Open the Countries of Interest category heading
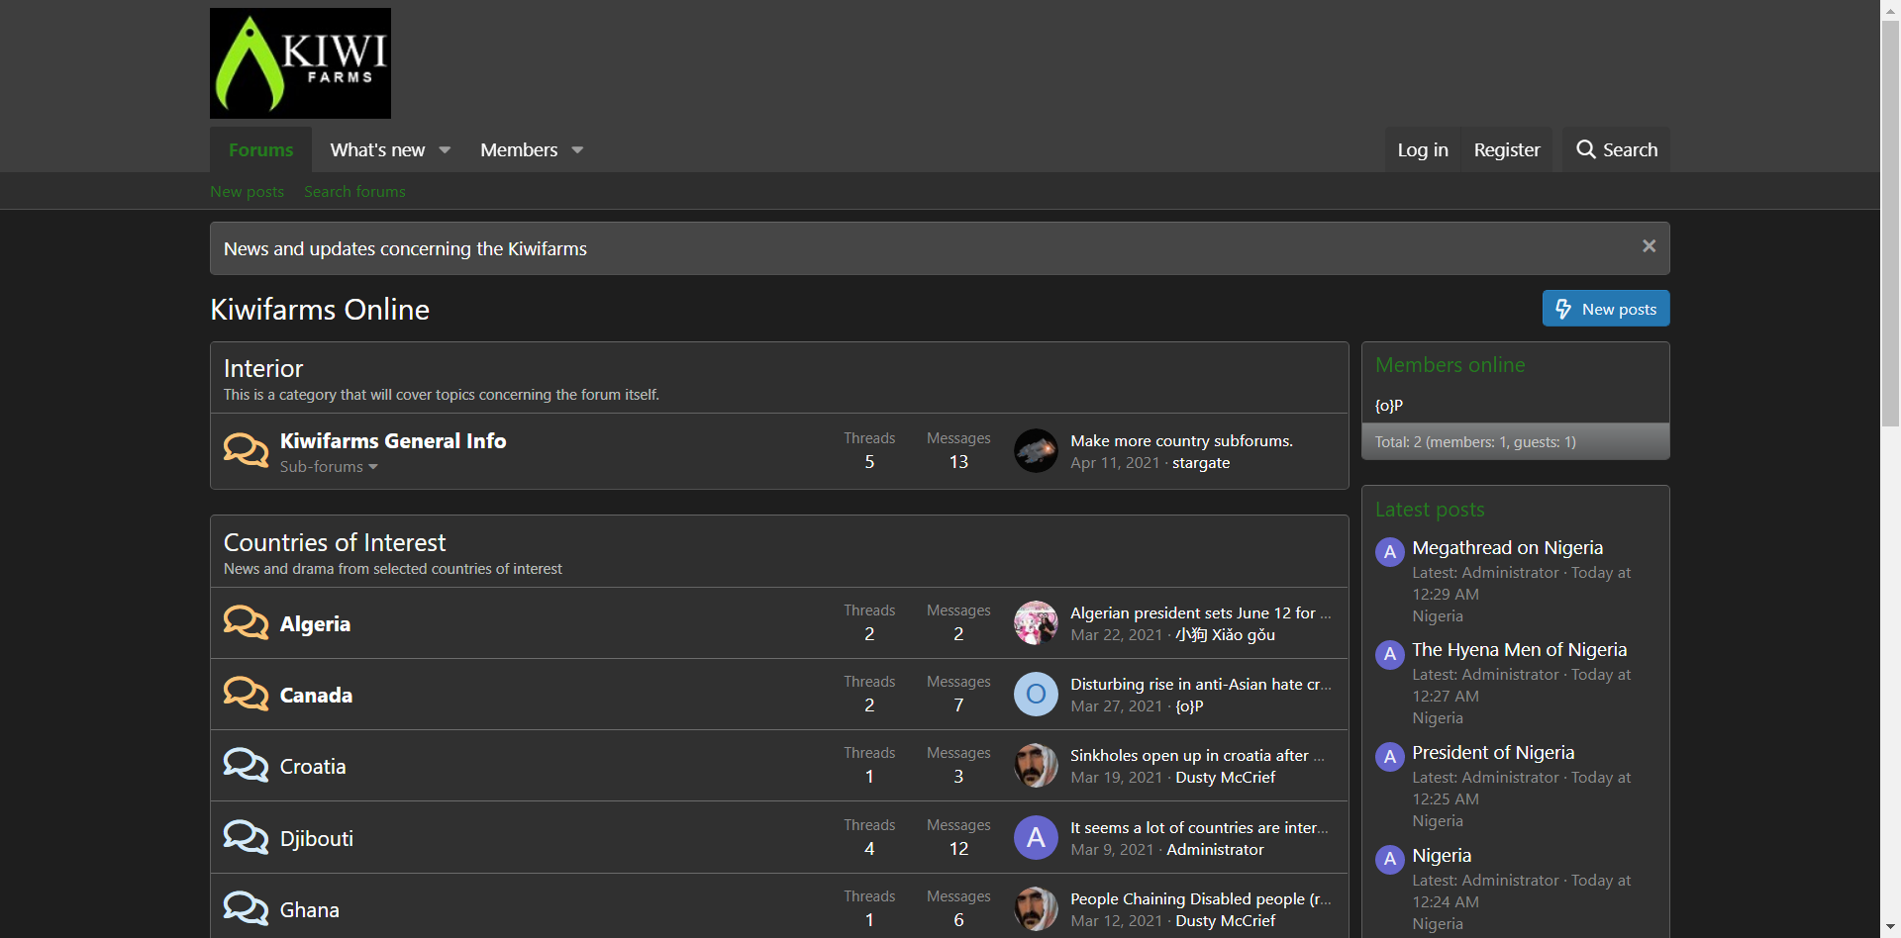The image size is (1901, 938). 335,543
